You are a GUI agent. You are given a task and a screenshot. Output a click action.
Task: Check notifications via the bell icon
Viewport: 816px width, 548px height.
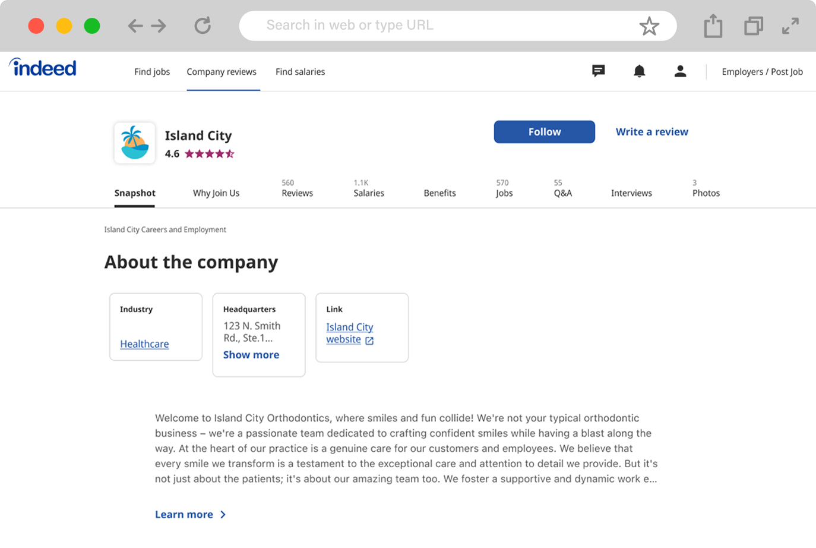coord(639,71)
